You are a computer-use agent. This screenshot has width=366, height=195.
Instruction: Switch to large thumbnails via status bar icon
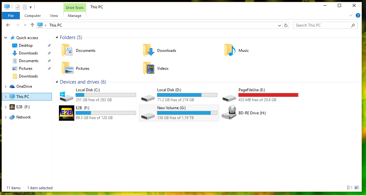pyautogui.click(x=356, y=187)
